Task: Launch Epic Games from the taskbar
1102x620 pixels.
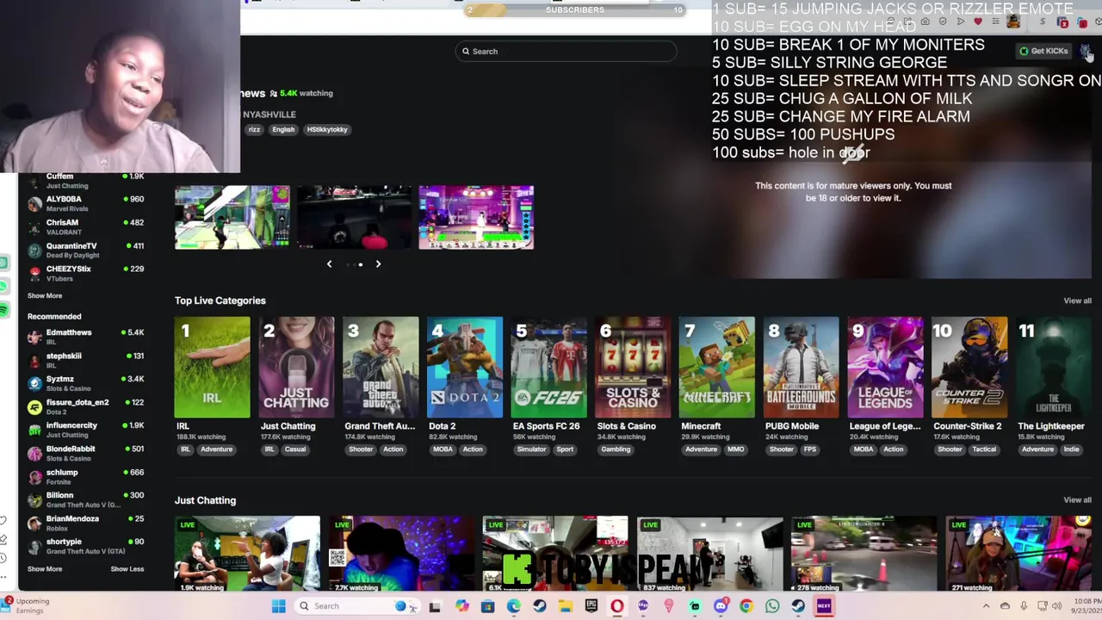Action: 591,606
